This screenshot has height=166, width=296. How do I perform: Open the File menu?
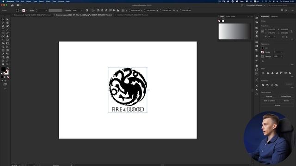(18, 1)
